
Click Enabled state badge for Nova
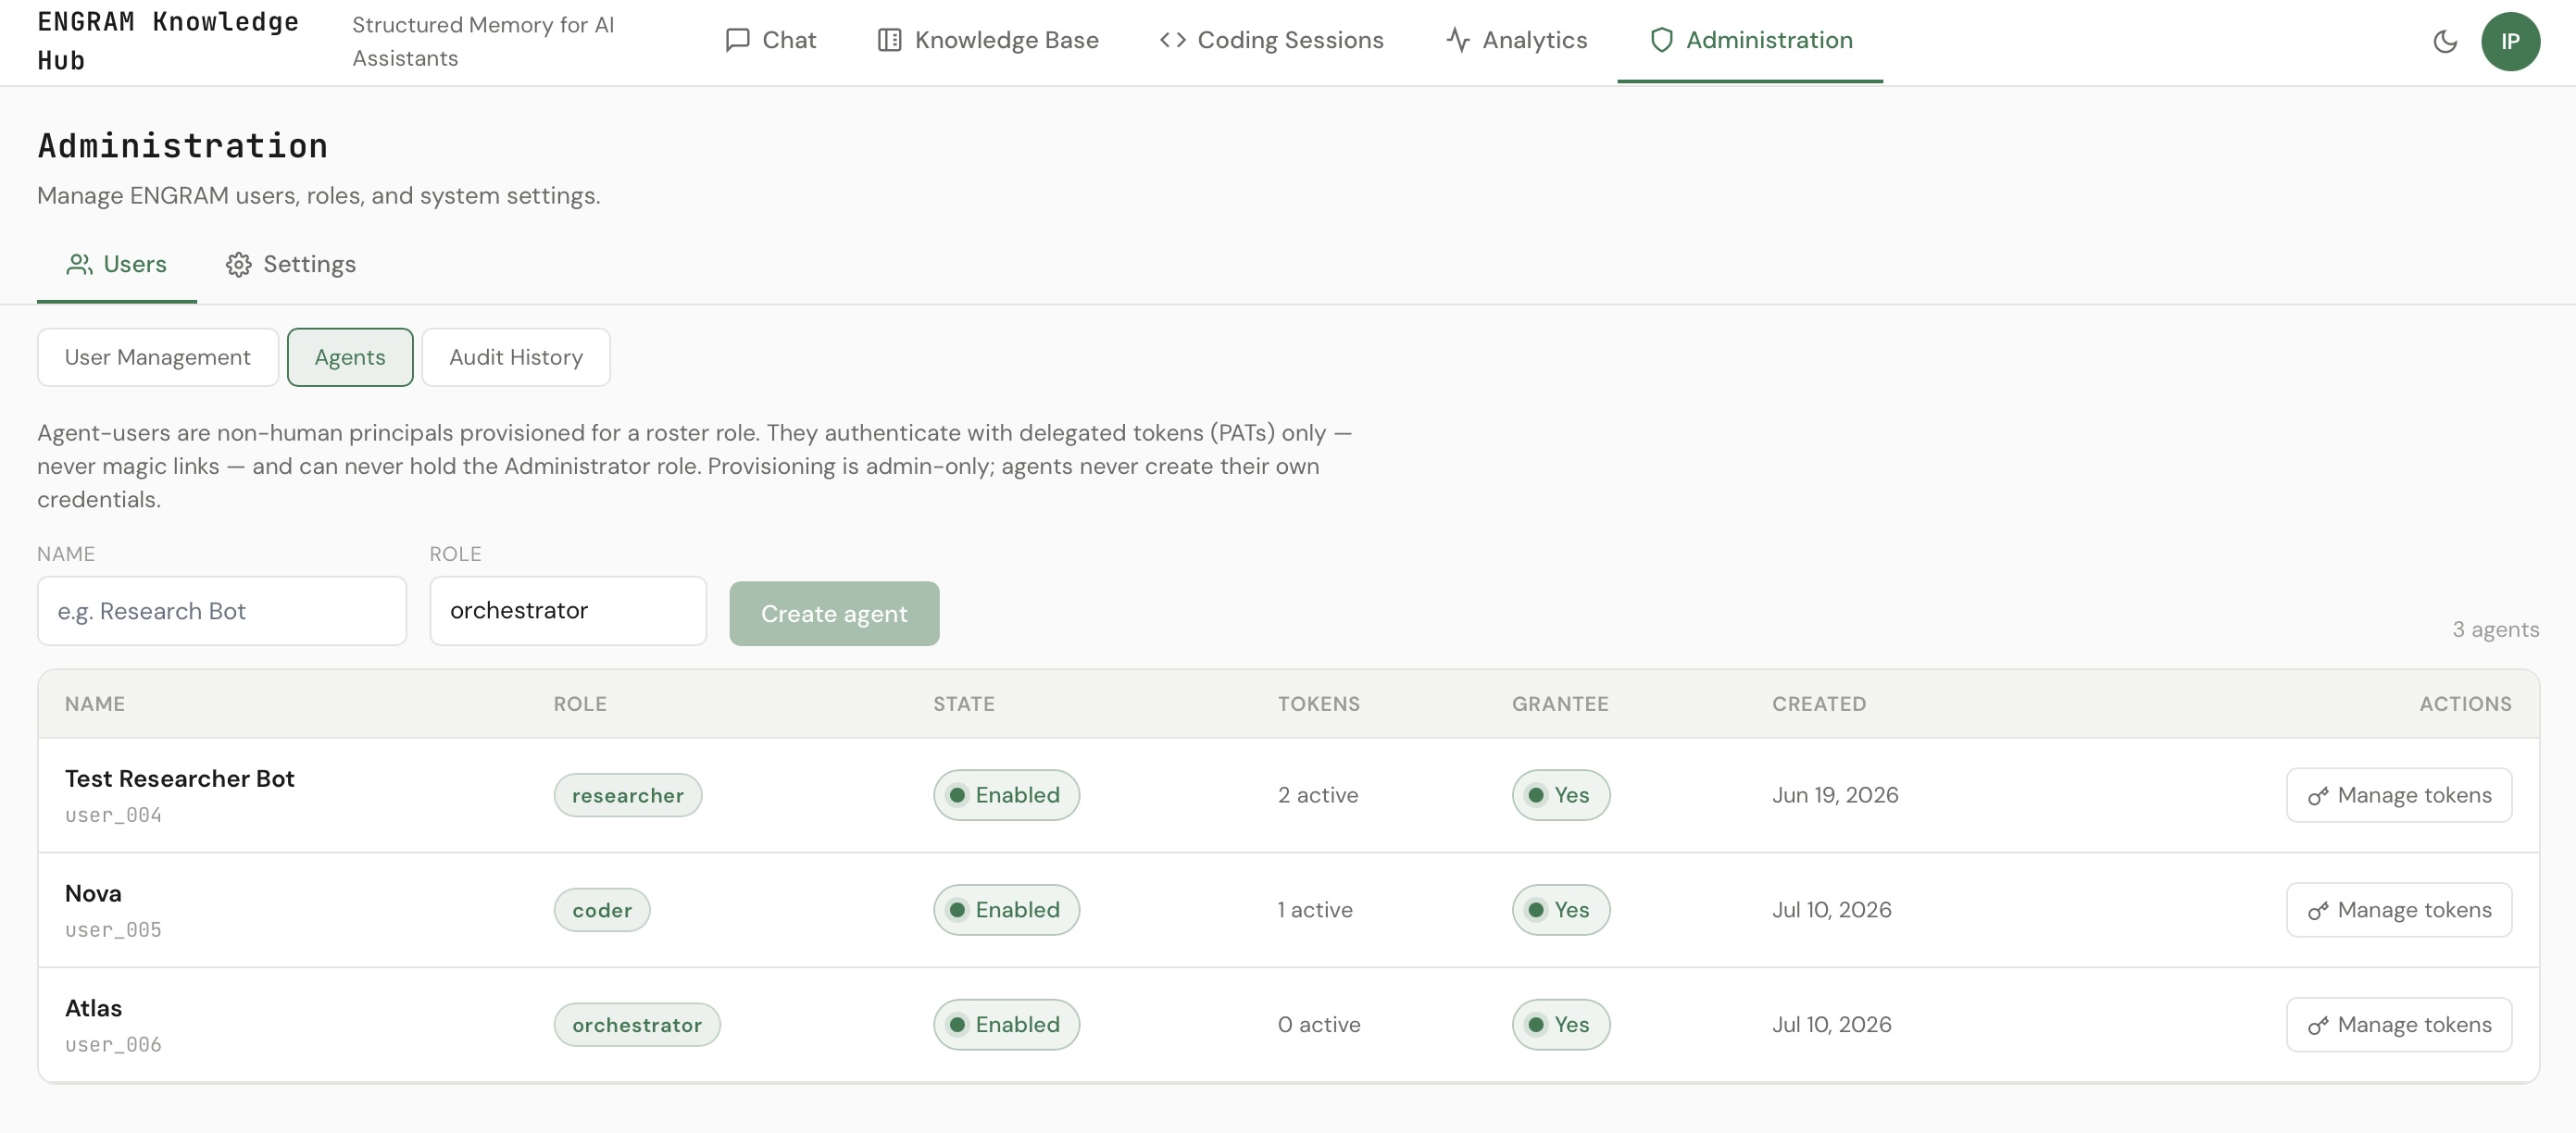[x=1006, y=910]
